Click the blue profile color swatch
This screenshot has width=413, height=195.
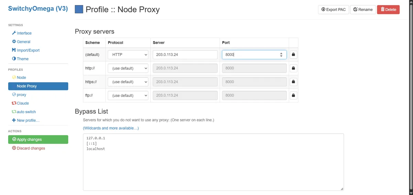coord(79,9)
